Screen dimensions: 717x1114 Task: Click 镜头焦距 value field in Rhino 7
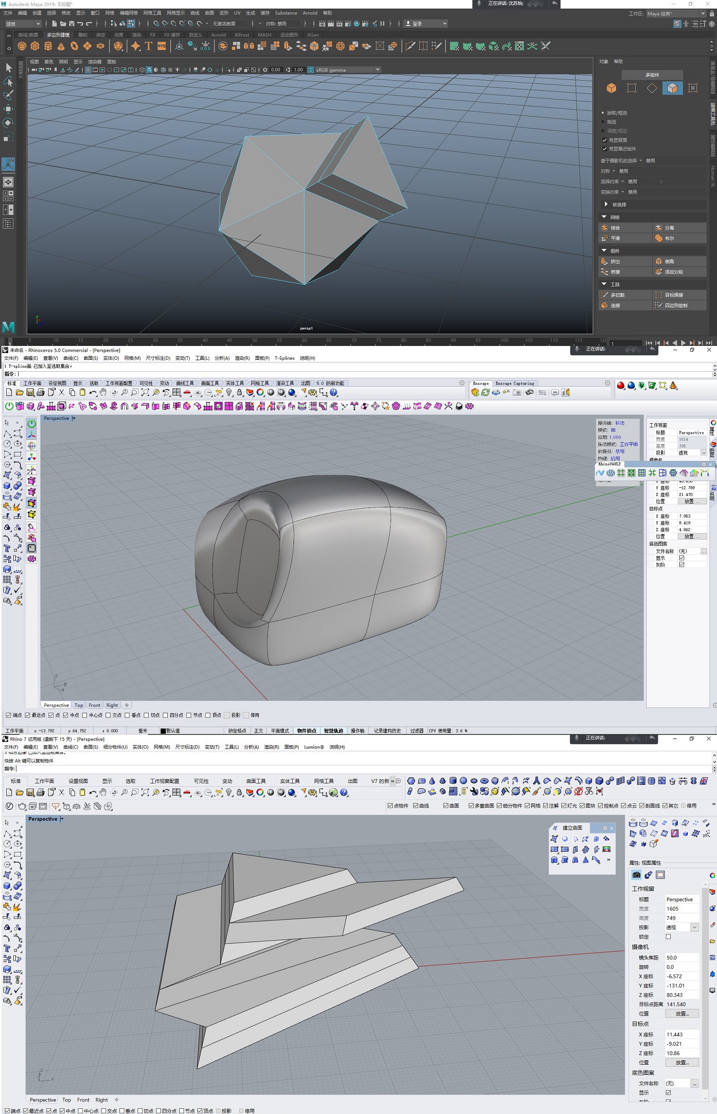682,957
